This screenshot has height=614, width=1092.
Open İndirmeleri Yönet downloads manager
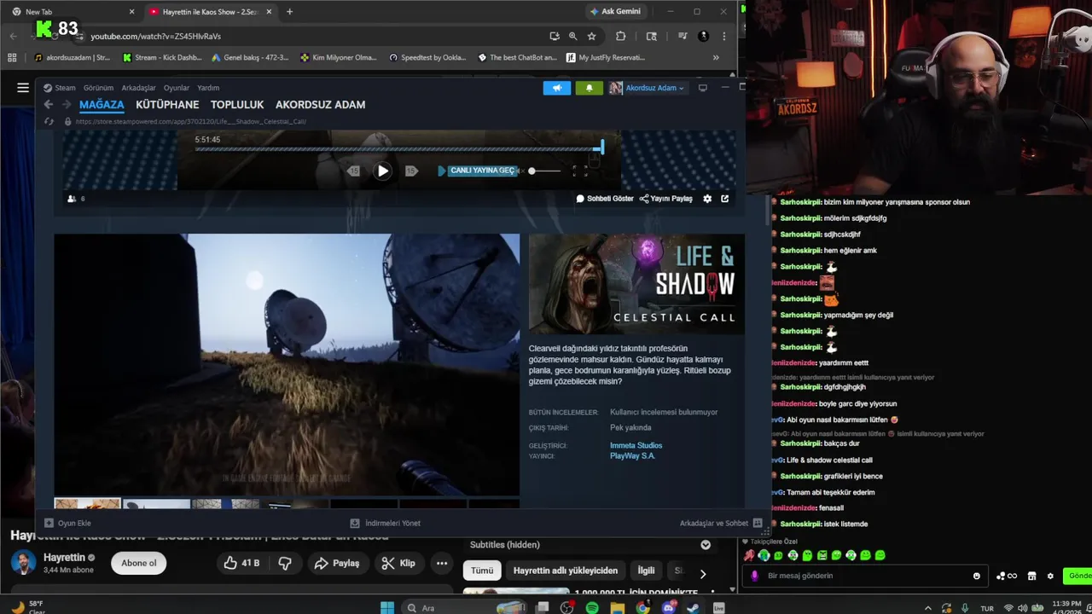pos(385,523)
